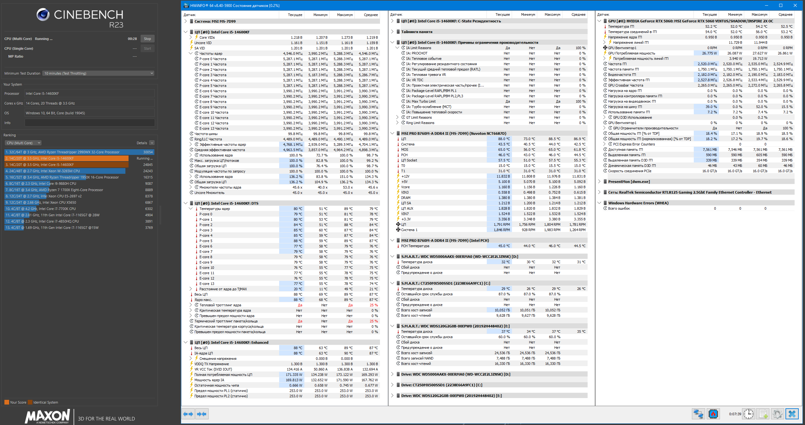Open HWiNFO sensor settings gear icon
Image resolution: width=805 pixels, height=425 pixels.
pyautogui.click(x=777, y=414)
